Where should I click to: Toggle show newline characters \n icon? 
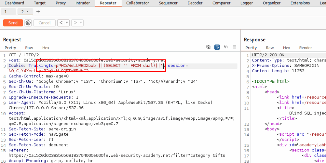pos(226,47)
